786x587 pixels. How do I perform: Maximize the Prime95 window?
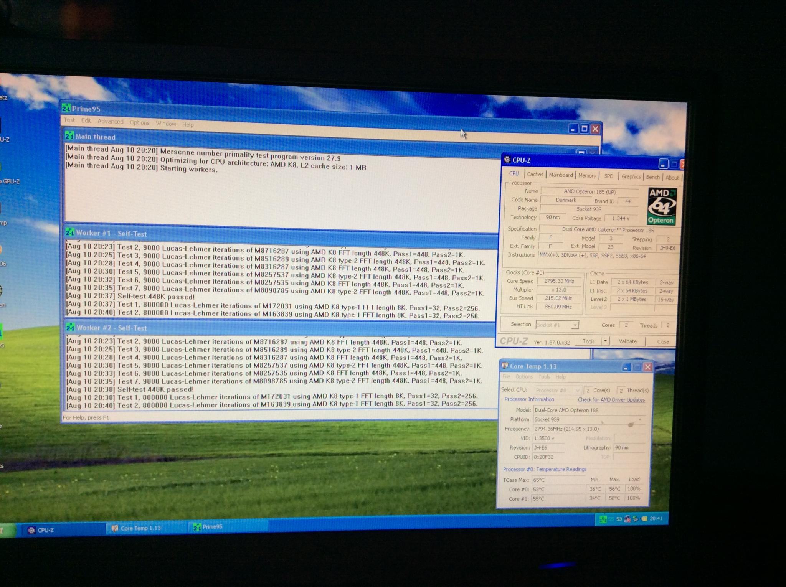[585, 129]
